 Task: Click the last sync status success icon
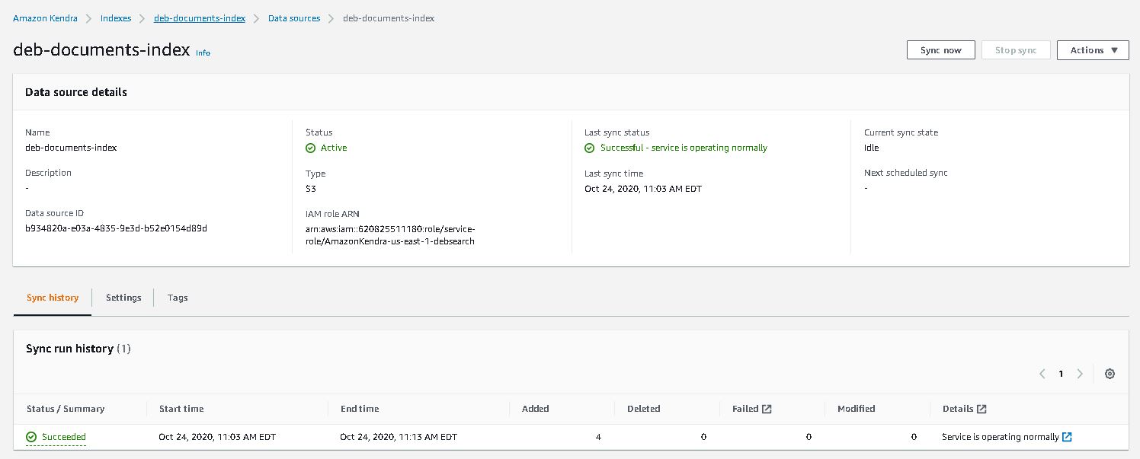coord(590,148)
